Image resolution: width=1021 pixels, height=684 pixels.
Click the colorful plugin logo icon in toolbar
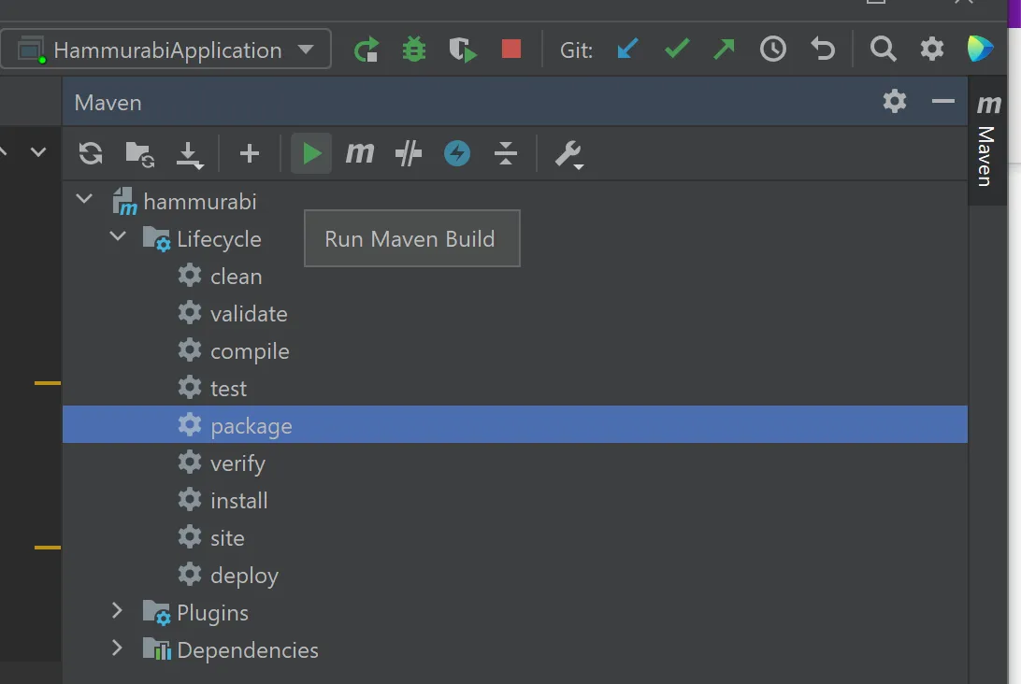pyautogui.click(x=980, y=49)
